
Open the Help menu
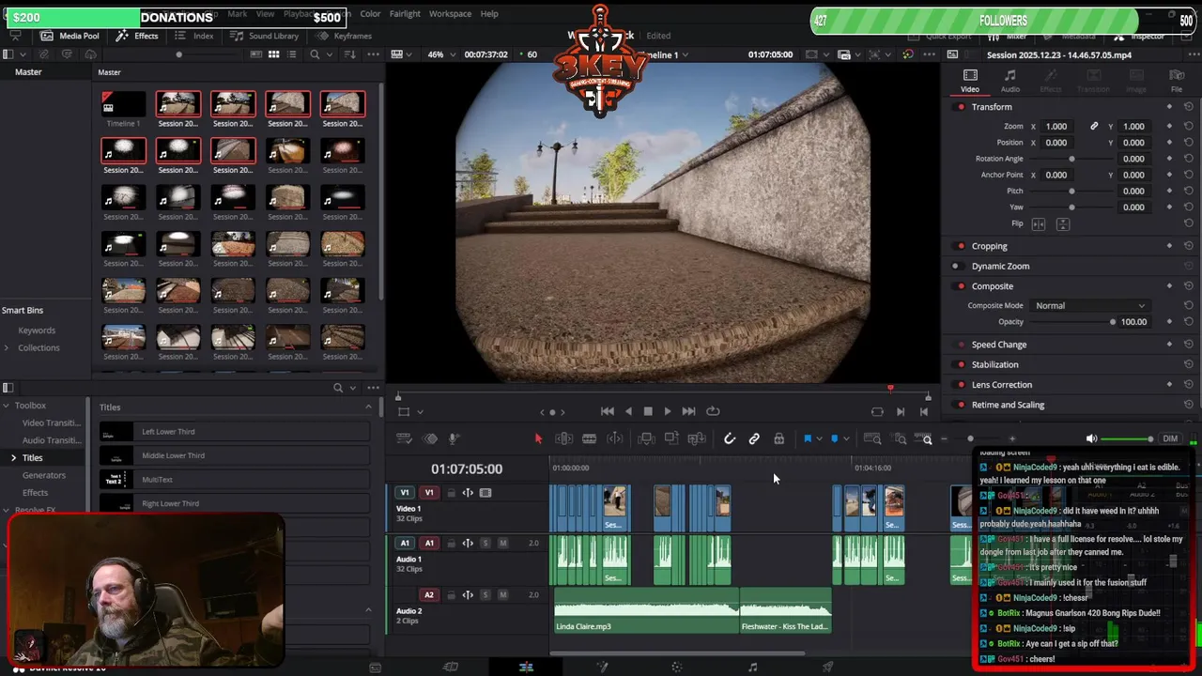[x=489, y=14]
